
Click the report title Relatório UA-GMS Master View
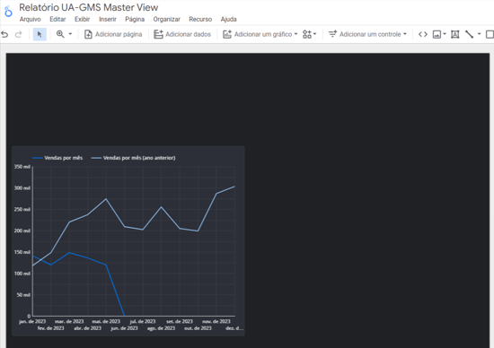89,7
